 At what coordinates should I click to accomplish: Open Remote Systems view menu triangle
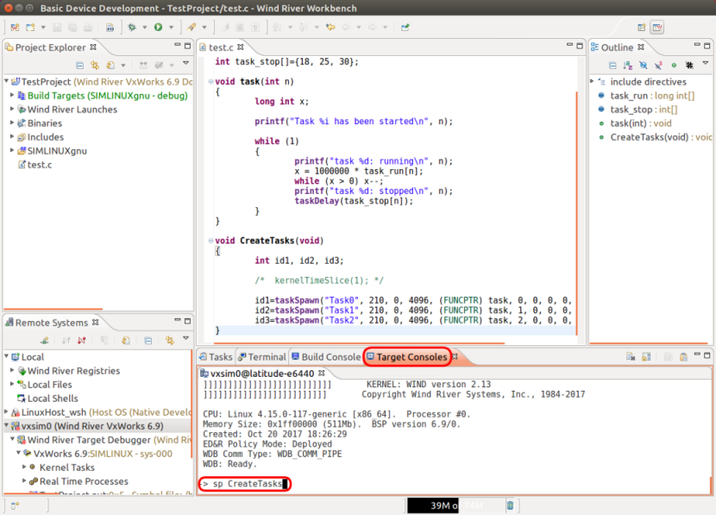185,338
